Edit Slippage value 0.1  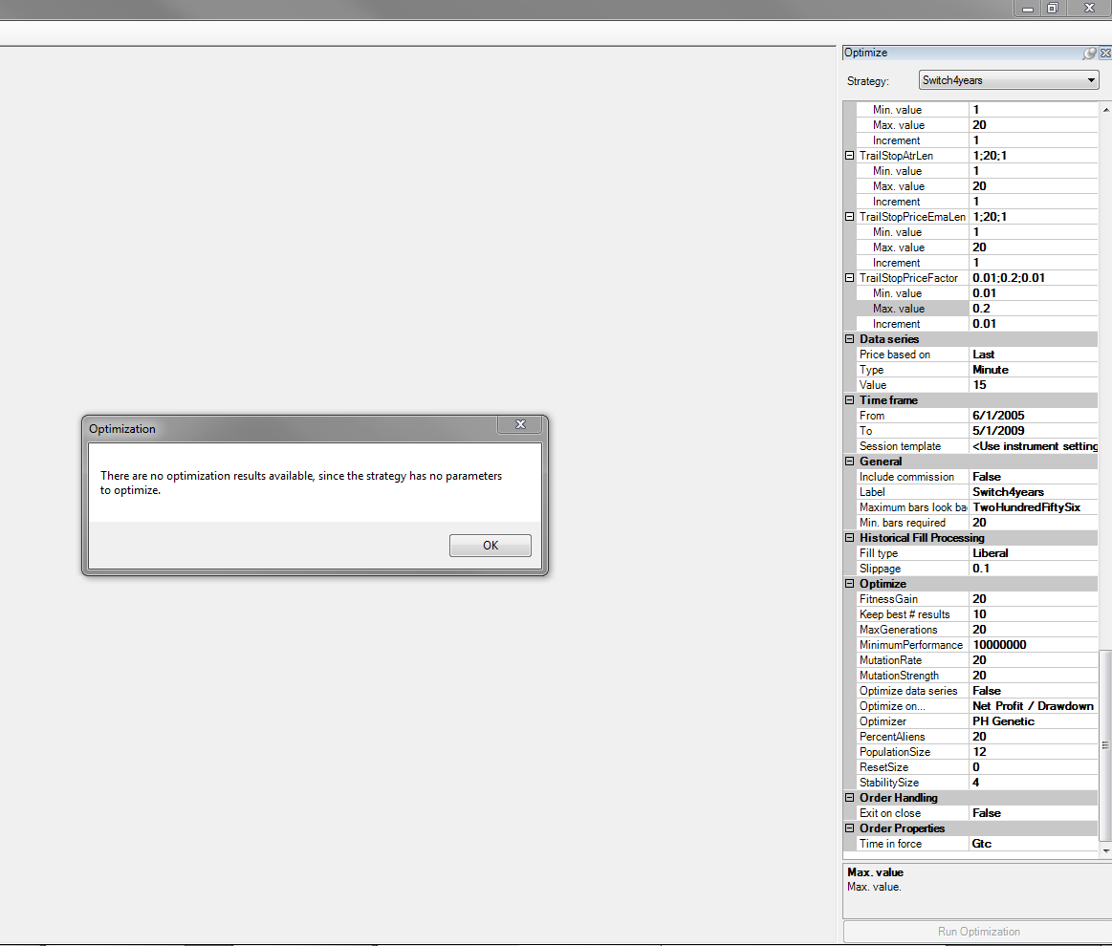coord(1034,569)
